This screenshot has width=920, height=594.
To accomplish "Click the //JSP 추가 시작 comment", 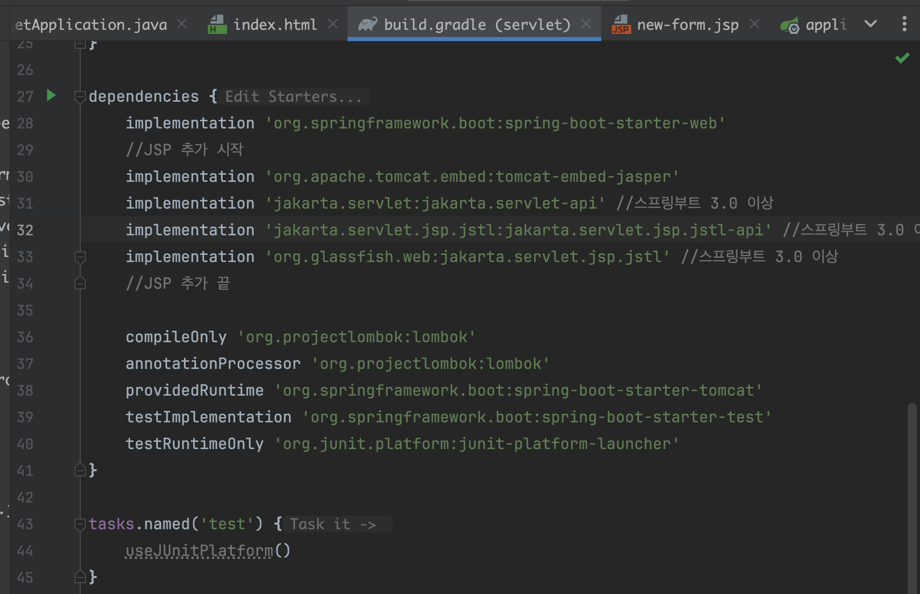I will [185, 150].
